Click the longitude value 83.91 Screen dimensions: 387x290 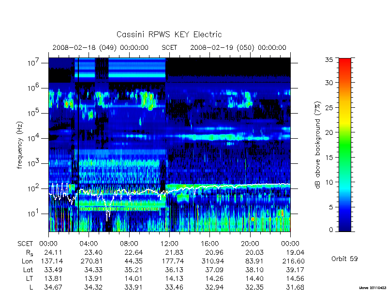point(254,261)
